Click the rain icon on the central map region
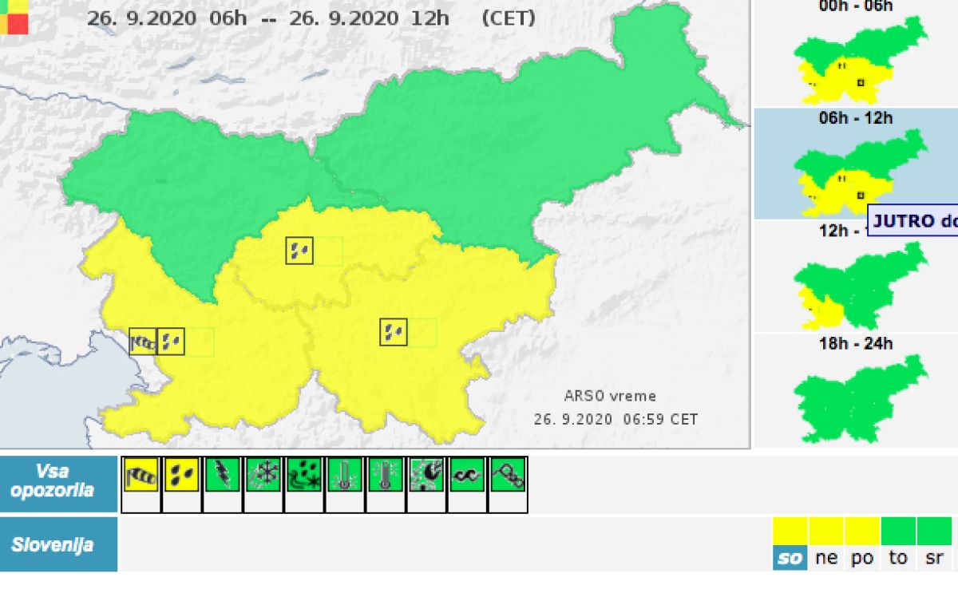 point(299,251)
